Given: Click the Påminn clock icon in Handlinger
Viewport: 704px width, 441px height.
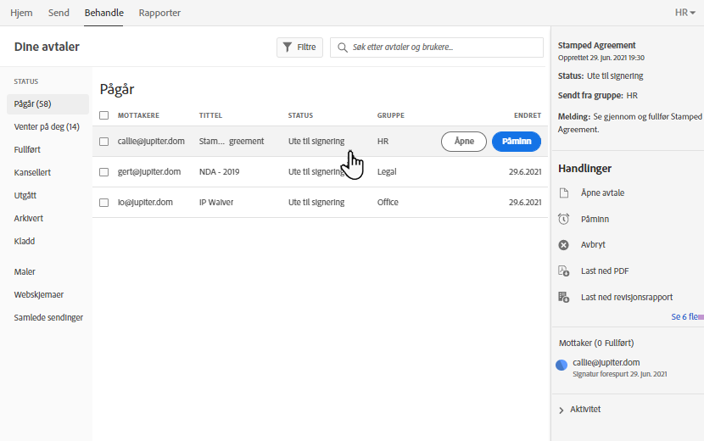Looking at the screenshot, I should (x=564, y=219).
